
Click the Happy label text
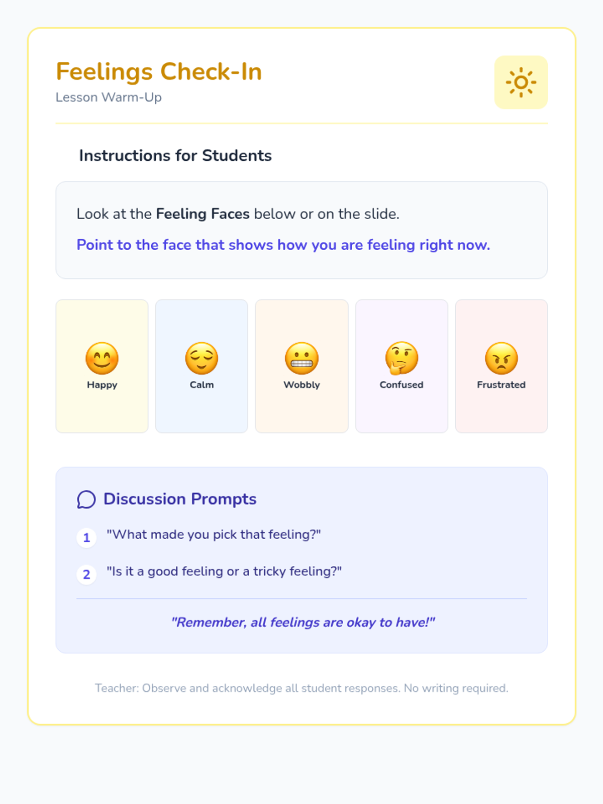102,385
